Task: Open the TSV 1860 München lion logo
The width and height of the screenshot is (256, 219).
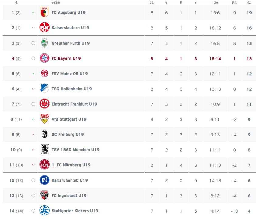Action: (45, 149)
